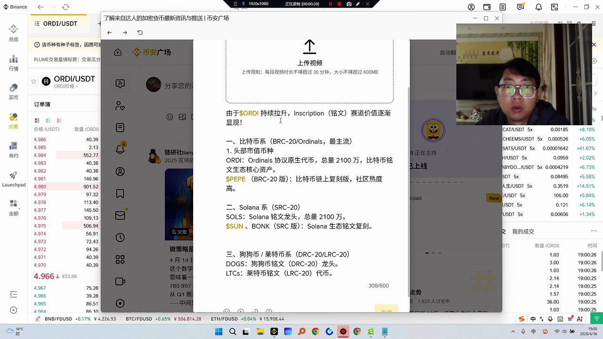Open the feed icon in 币安广场 sidebar
Screen dimensions: 603x339
[x=120, y=84]
